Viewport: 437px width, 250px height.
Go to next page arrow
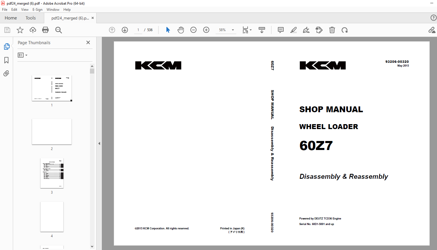point(125,30)
